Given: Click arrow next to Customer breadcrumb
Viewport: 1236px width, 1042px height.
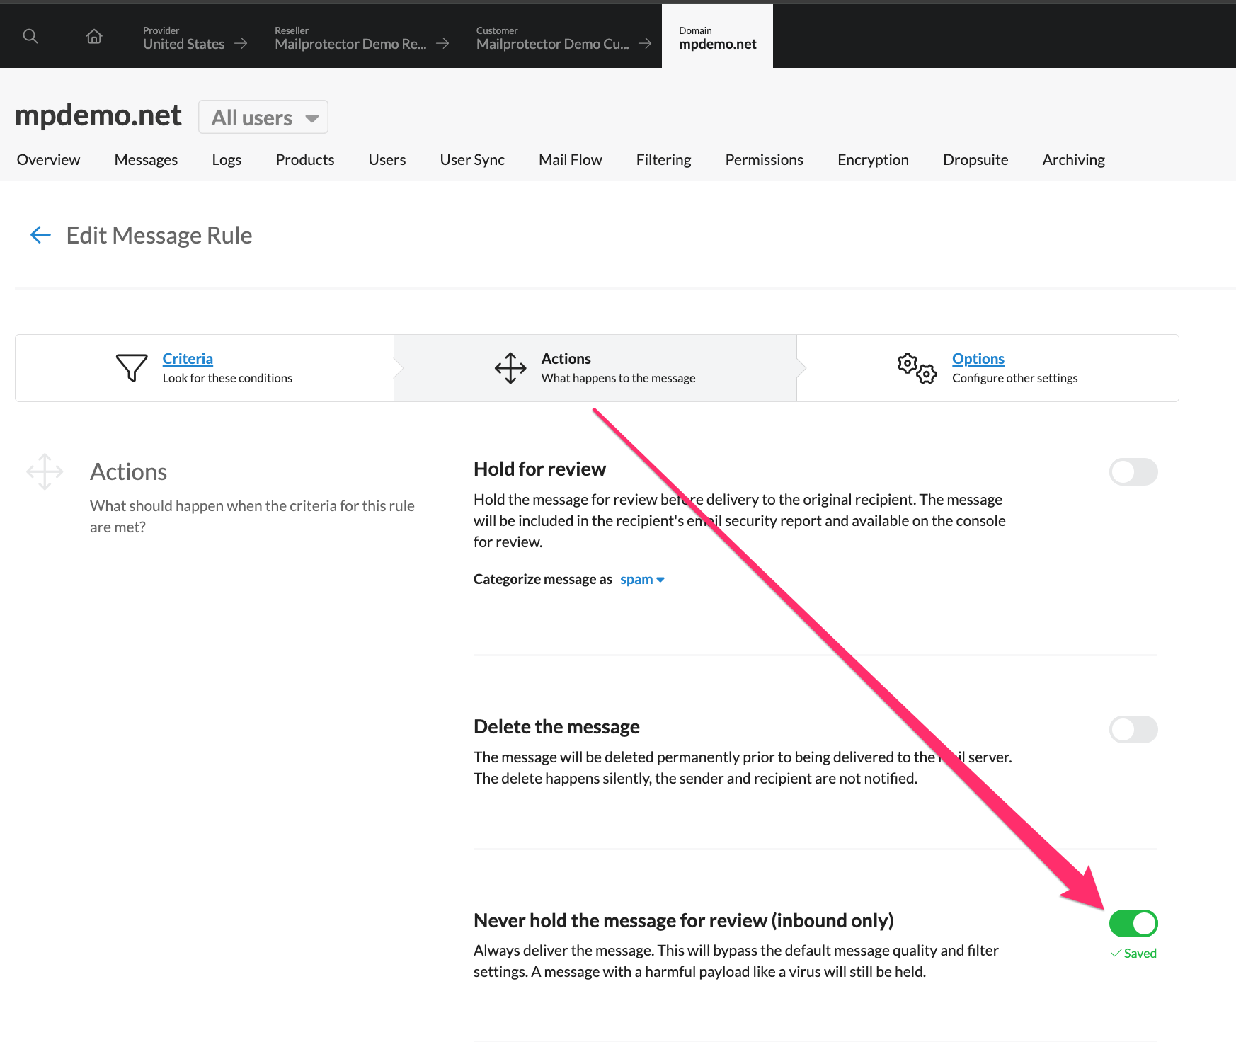Looking at the screenshot, I should pos(644,44).
